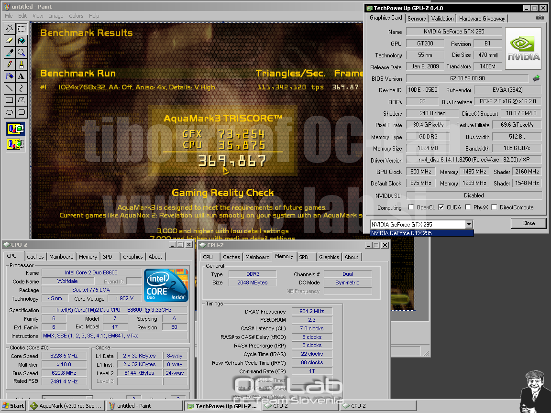Screen dimensions: 551x413
Task: Select the Magnifier tool in Paint
Action: (22, 53)
